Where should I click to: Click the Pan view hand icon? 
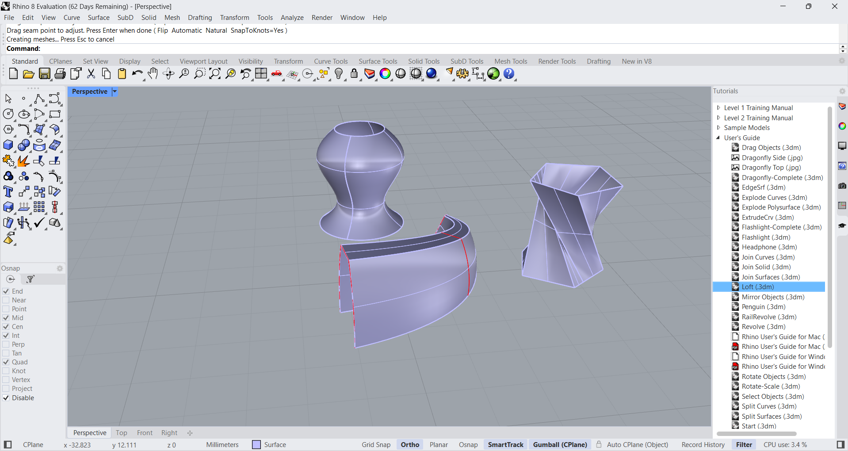pos(153,74)
